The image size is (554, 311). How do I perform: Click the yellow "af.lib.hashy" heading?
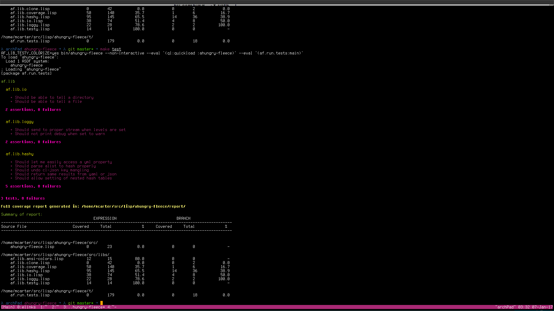[19, 154]
